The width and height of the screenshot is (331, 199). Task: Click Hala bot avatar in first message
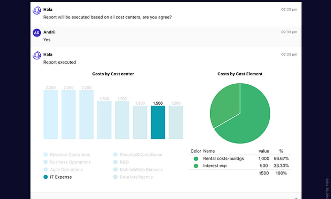pyautogui.click(x=37, y=10)
